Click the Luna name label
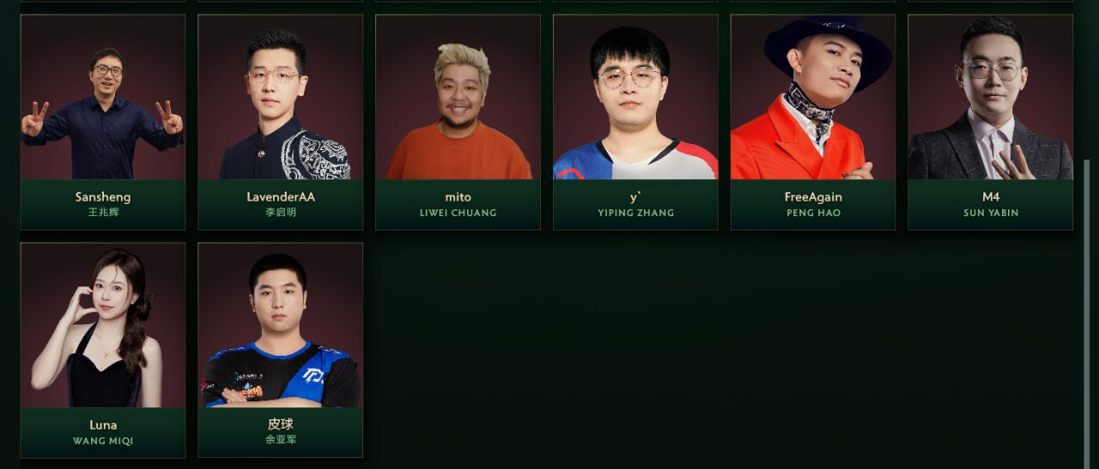The width and height of the screenshot is (1099, 469). point(103,424)
